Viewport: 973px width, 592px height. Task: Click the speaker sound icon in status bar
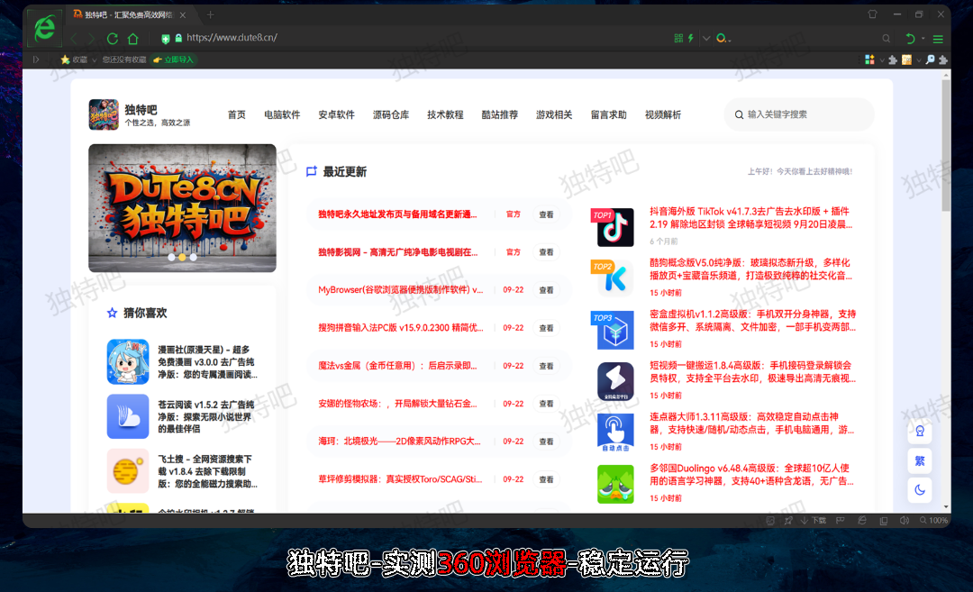(x=905, y=521)
